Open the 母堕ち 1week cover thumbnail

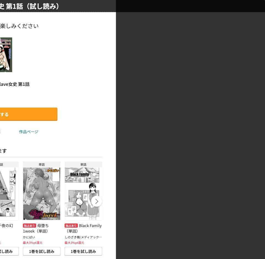click(42, 193)
